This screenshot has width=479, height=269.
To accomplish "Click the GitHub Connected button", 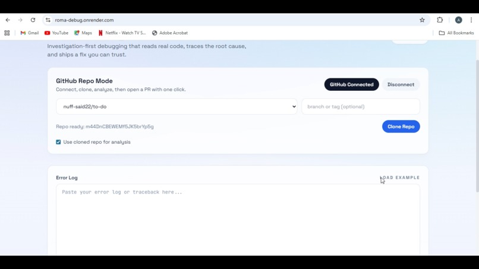I will click(351, 84).
